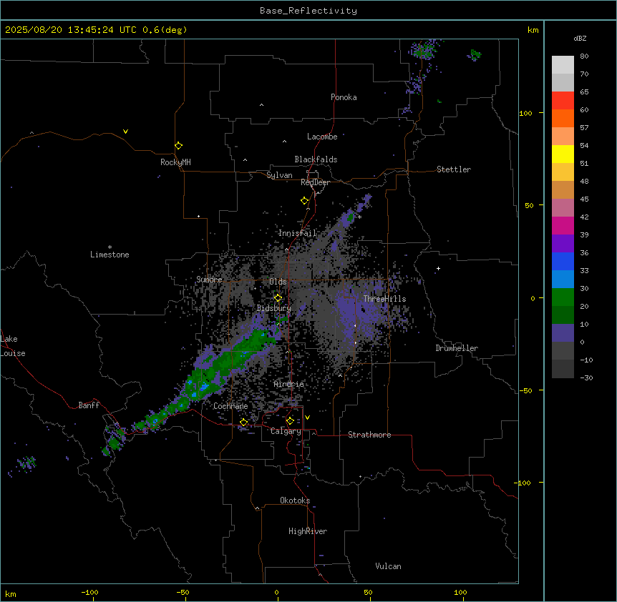
Task: Select the Lacombe city label
Action: coord(322,137)
